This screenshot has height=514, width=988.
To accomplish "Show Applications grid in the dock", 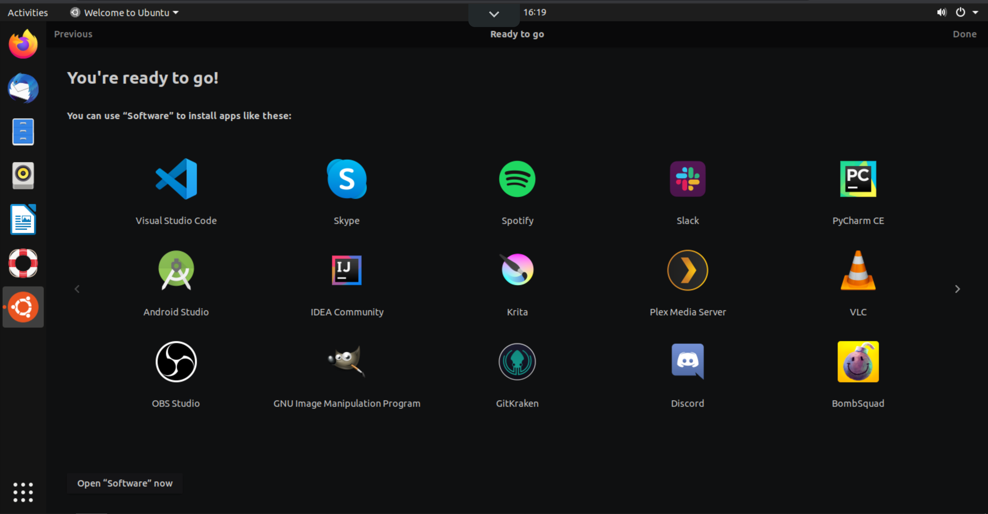I will tap(23, 492).
